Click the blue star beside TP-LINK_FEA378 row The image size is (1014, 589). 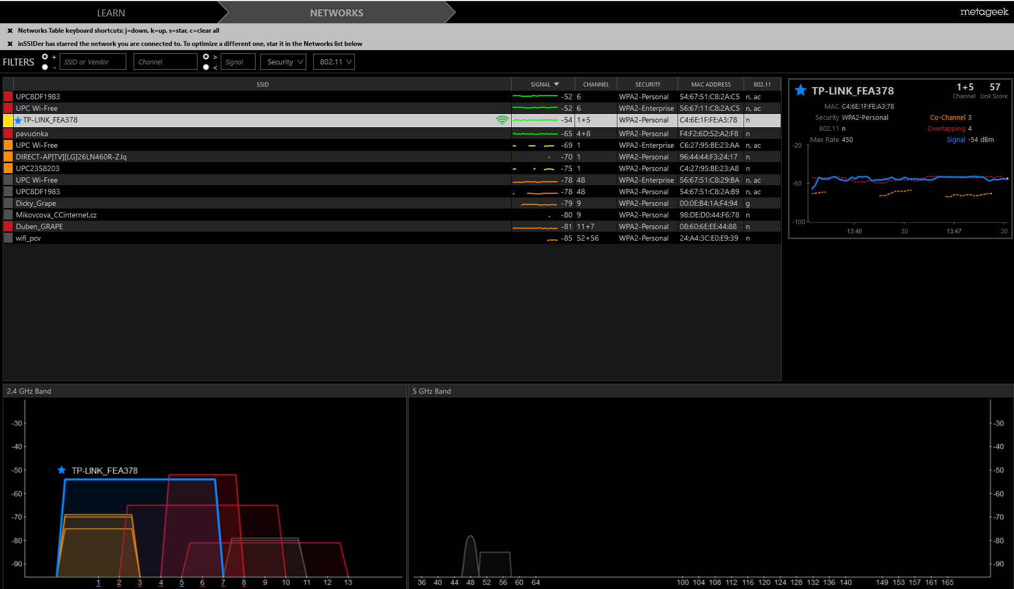[18, 120]
